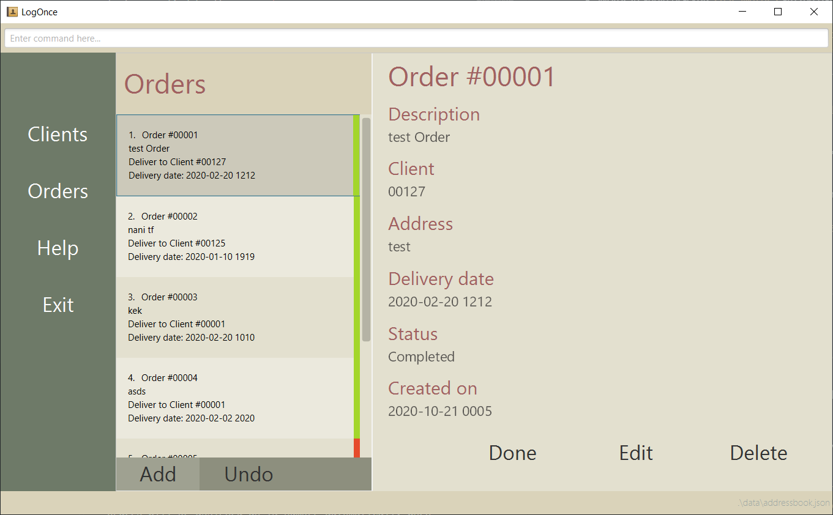The width and height of the screenshot is (833, 515).
Task: Click the orders list vertical scrollbar thumb
Action: [366, 229]
